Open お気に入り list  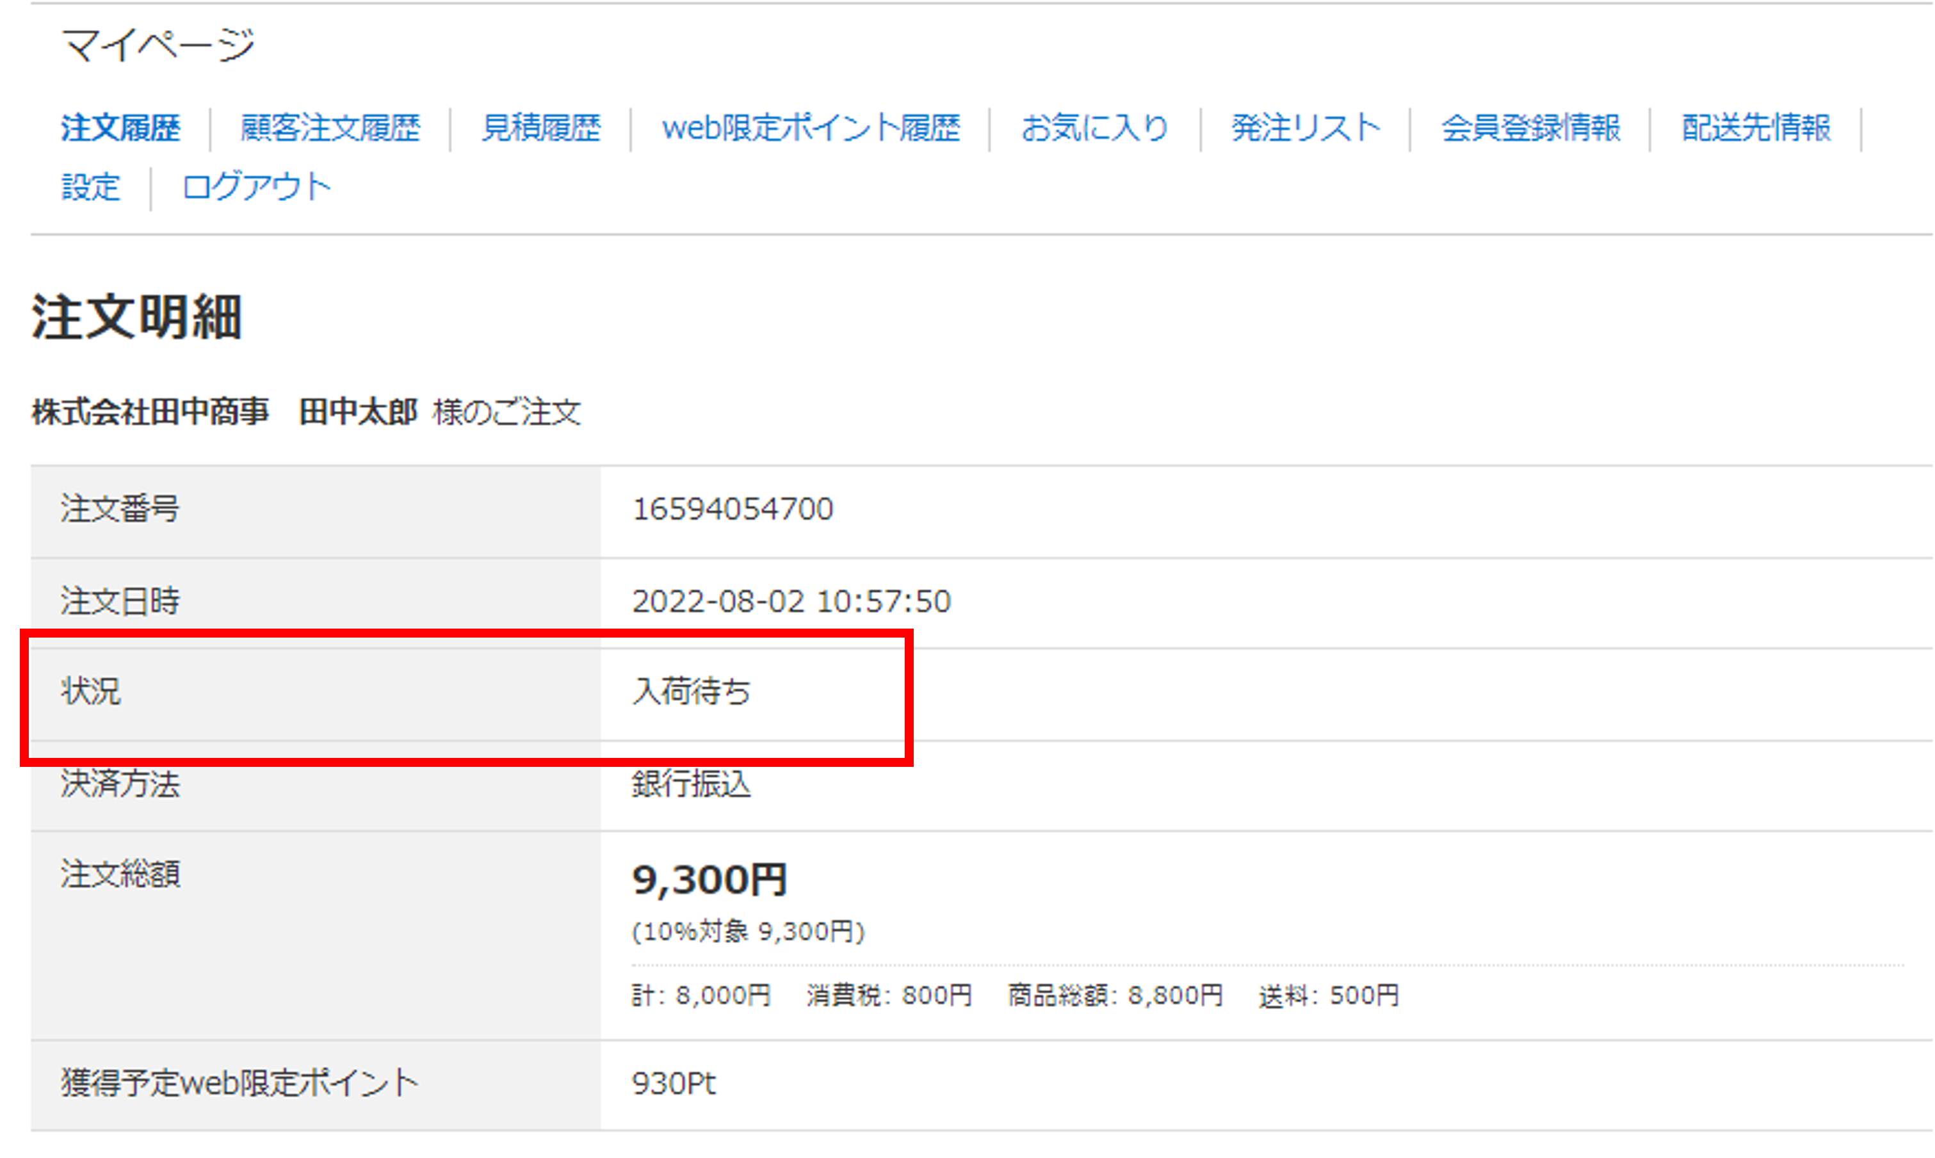point(1095,127)
